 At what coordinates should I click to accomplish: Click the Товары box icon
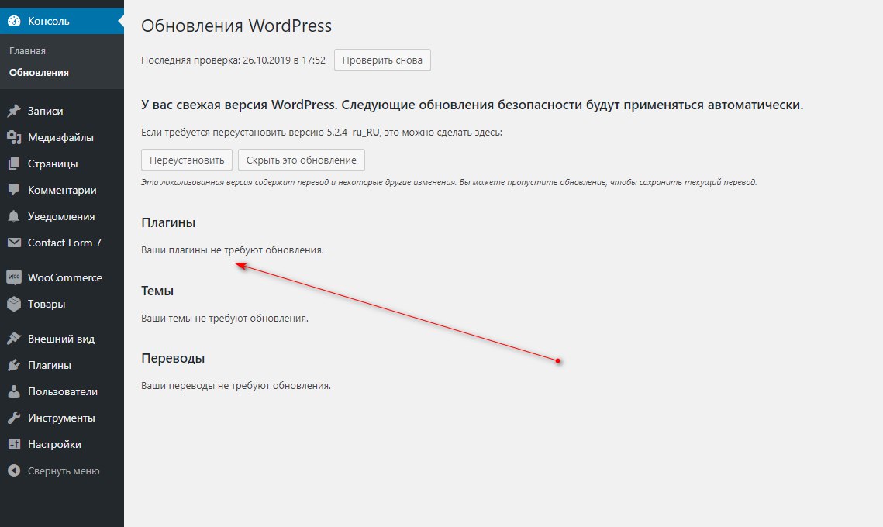coord(14,304)
